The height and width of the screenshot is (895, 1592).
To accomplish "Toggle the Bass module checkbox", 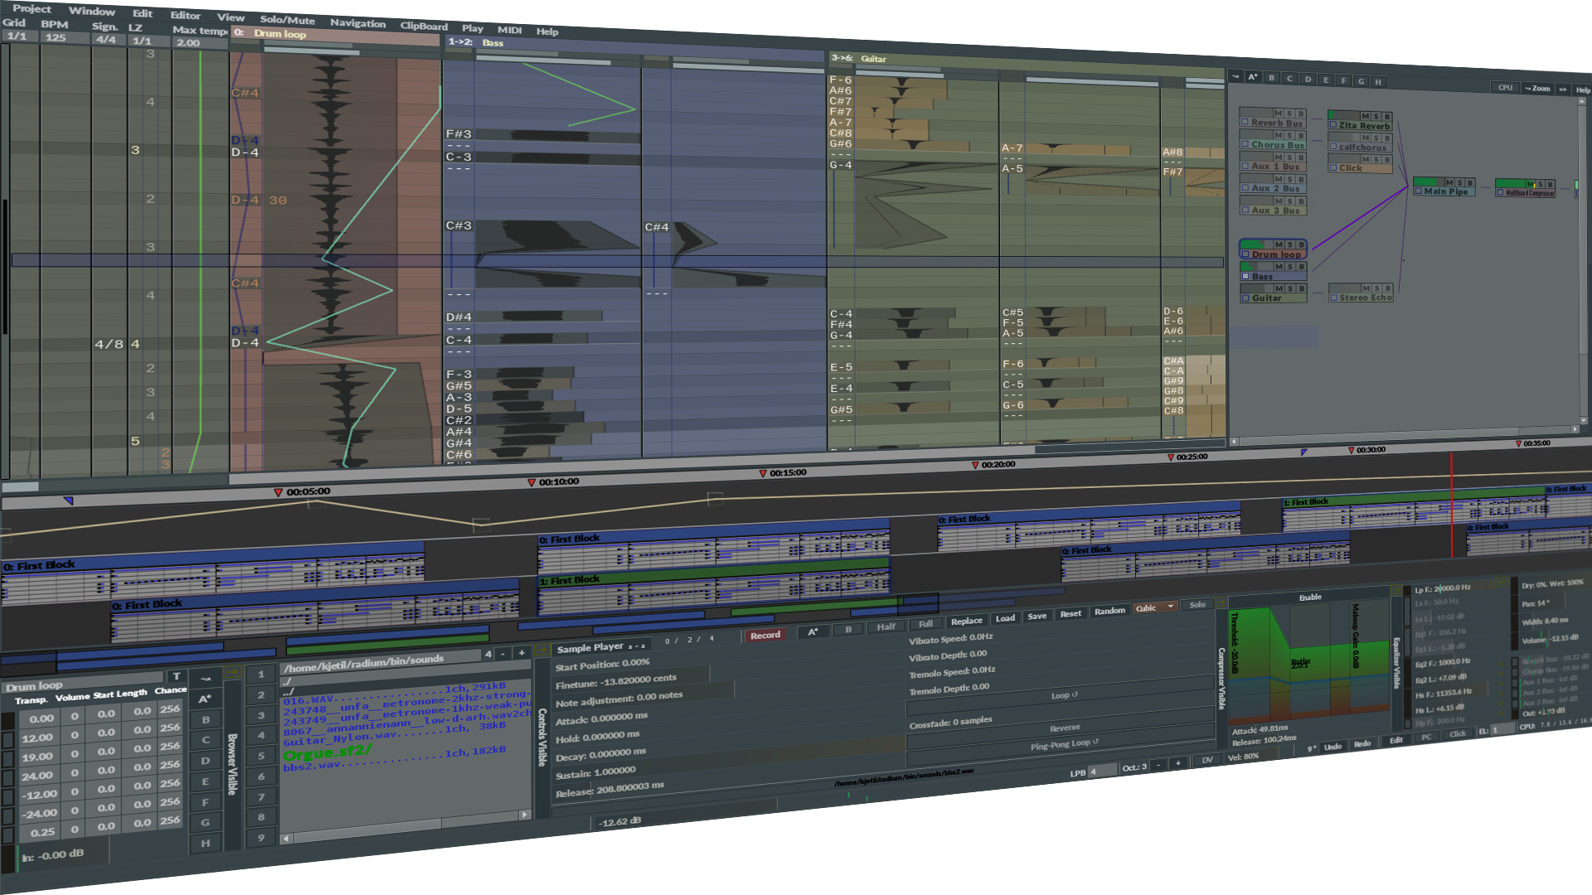I will pos(1245,276).
